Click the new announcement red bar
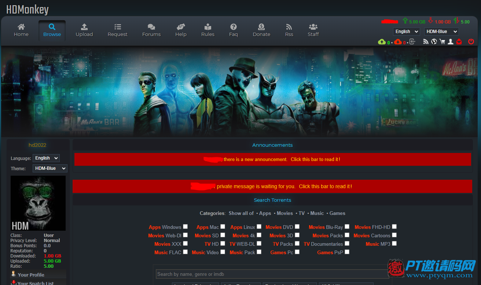This screenshot has height=285, width=481. tap(272, 160)
